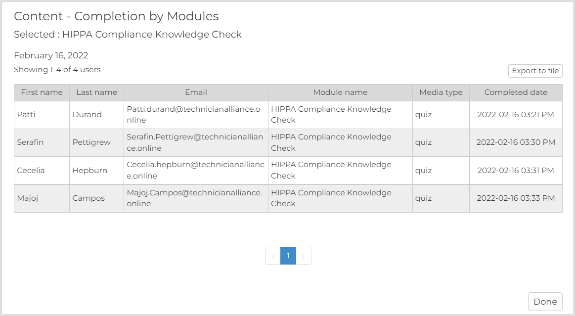Select Cecelia.hepburn email cell
Image resolution: width=575 pixels, height=316 pixels.
pos(196,171)
